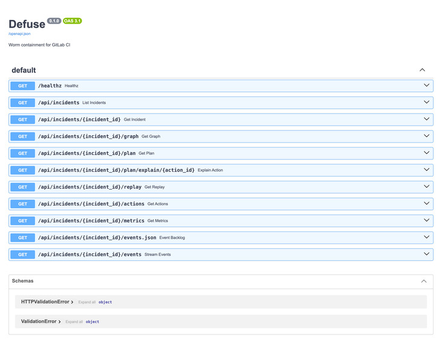Click the Get Replay summary label
The width and height of the screenshot is (442, 346).
tap(154, 187)
